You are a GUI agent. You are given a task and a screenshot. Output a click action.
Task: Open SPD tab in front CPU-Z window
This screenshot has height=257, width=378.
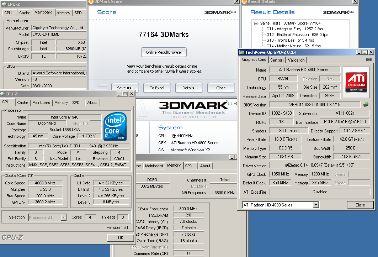pyautogui.click(x=76, y=103)
